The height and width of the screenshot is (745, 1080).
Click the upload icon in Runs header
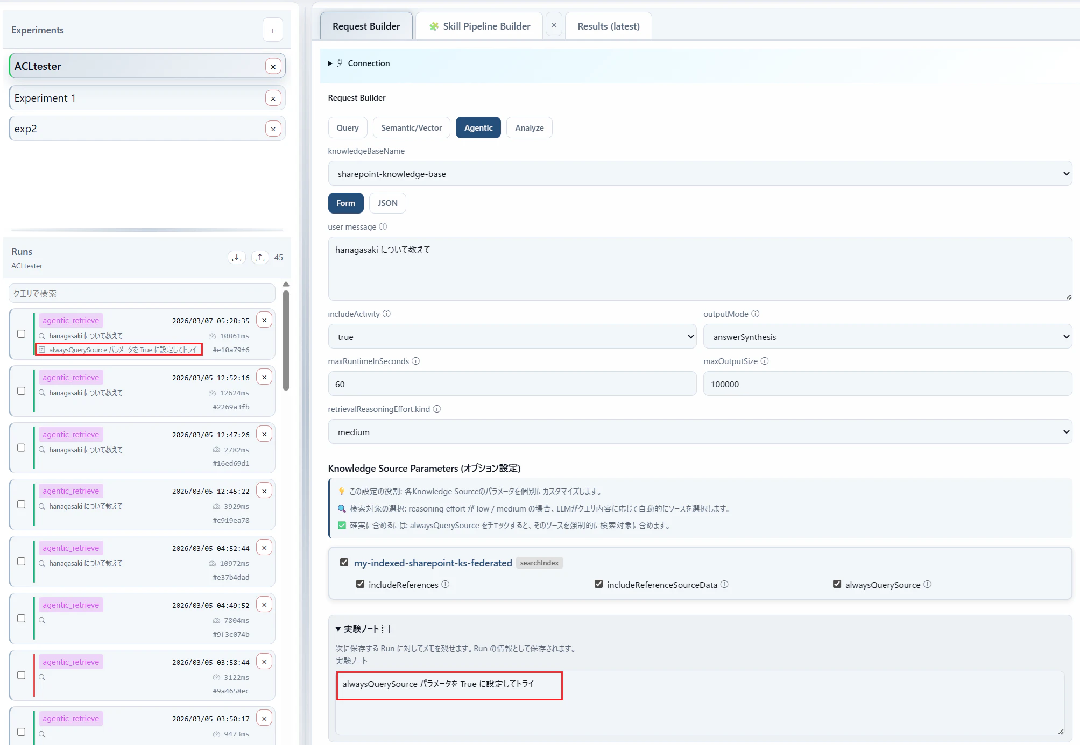coord(260,258)
